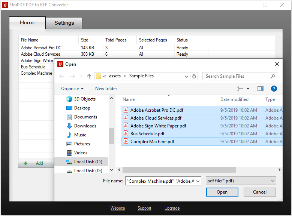
Task: Click the up-one-level arrow in the Open dialog
Action: point(89,76)
